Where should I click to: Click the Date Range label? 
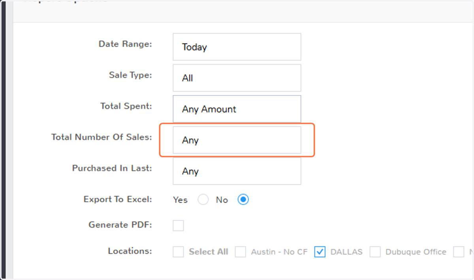click(x=125, y=44)
